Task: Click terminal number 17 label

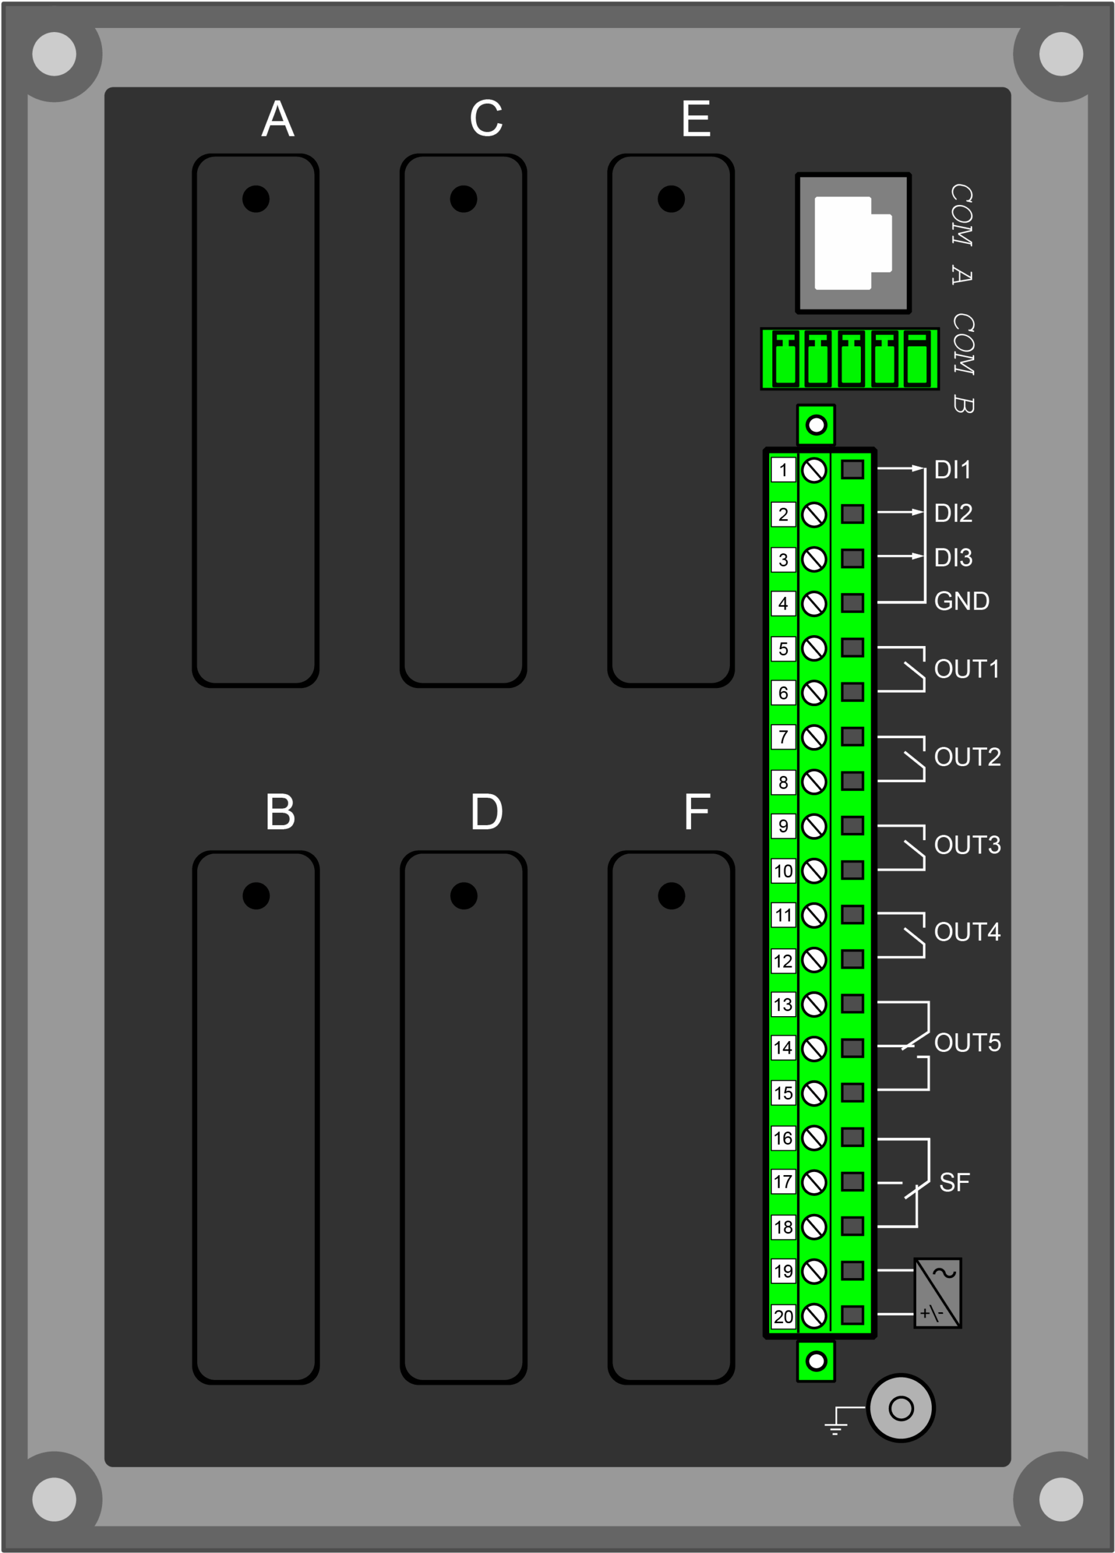Action: coord(783,1182)
